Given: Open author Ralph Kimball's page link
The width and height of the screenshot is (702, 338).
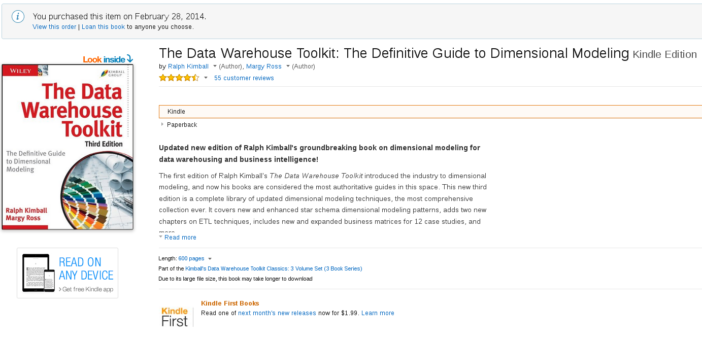Looking at the screenshot, I should [187, 66].
